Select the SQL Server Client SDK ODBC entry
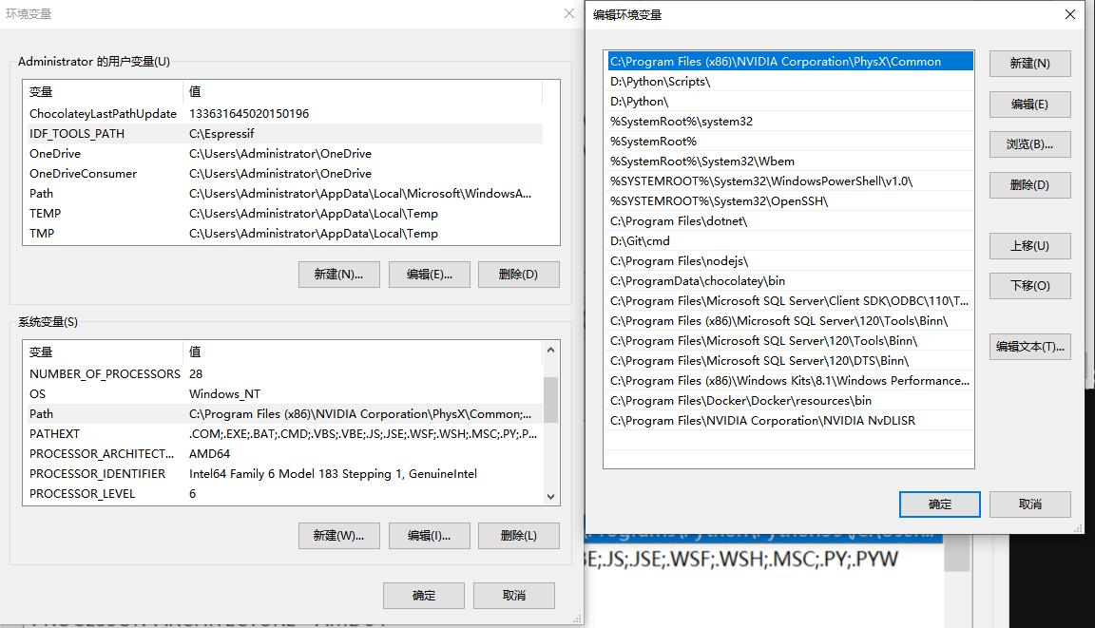This screenshot has height=628, width=1095. [790, 301]
